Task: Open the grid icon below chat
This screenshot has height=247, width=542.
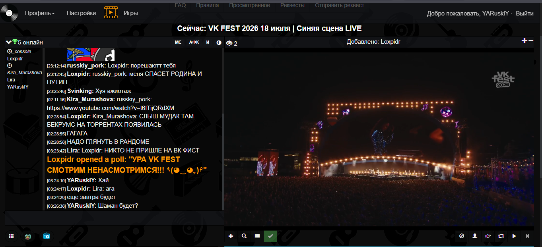Action: coord(11,236)
